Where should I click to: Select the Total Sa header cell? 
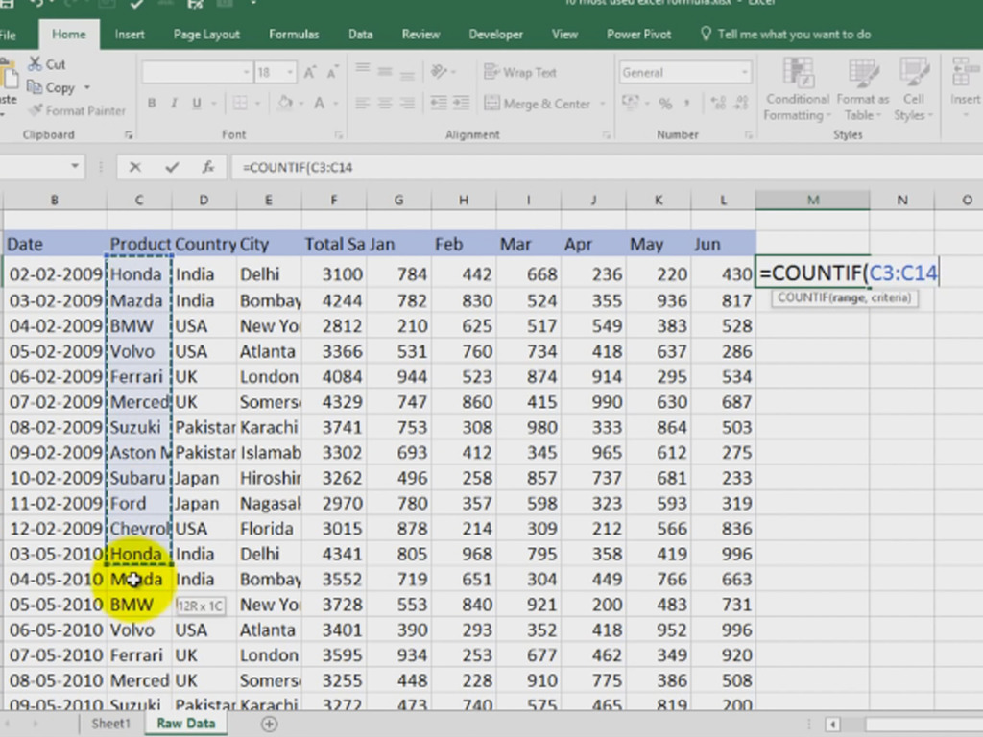(333, 244)
